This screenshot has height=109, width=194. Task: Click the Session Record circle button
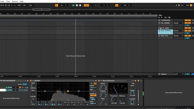(x=96, y=5)
